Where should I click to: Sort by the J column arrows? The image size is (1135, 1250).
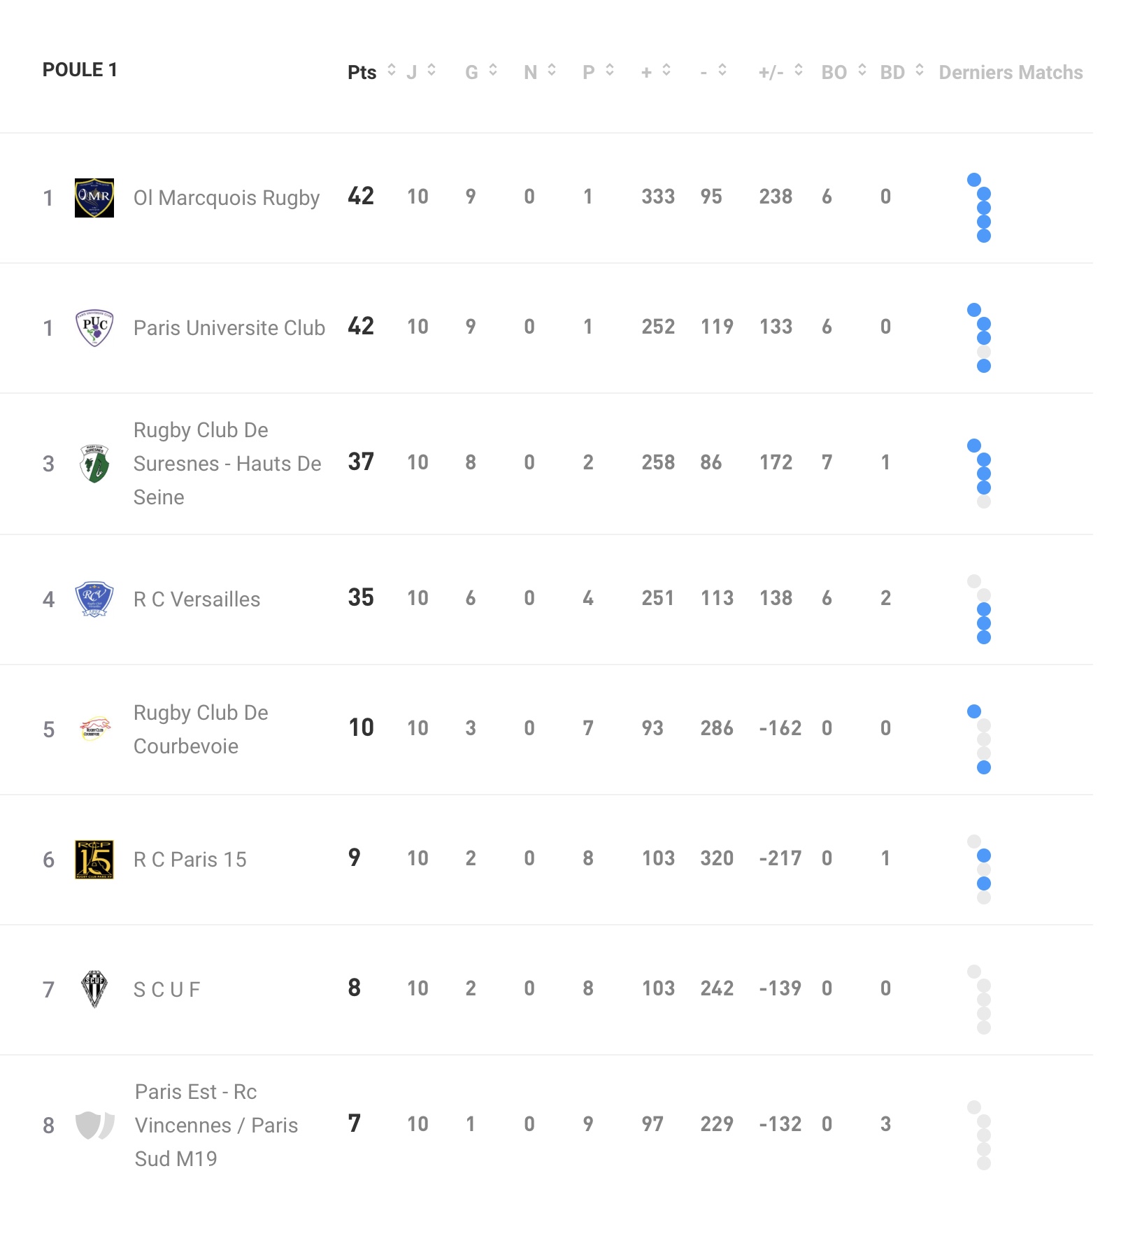(431, 70)
